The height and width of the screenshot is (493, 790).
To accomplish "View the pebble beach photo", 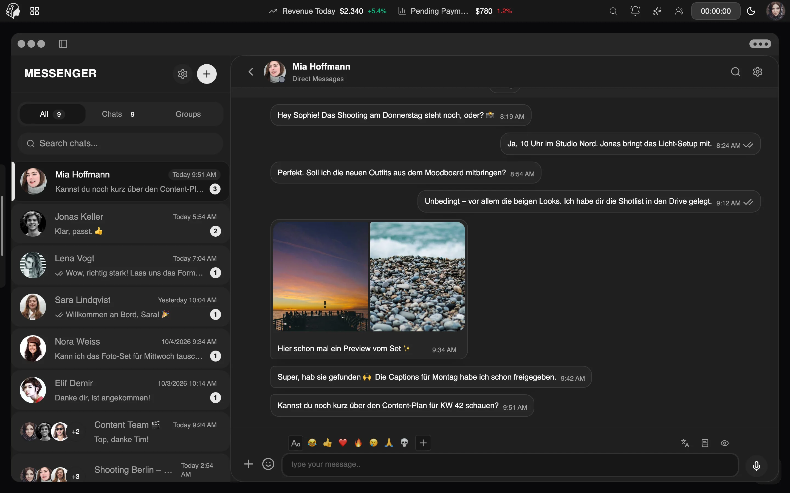I will pyautogui.click(x=417, y=277).
